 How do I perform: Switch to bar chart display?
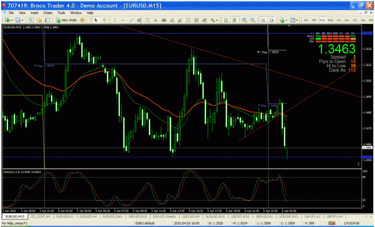[226, 20]
